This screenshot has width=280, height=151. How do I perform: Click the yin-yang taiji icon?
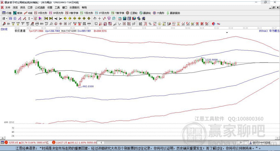pyautogui.click(x=214, y=24)
